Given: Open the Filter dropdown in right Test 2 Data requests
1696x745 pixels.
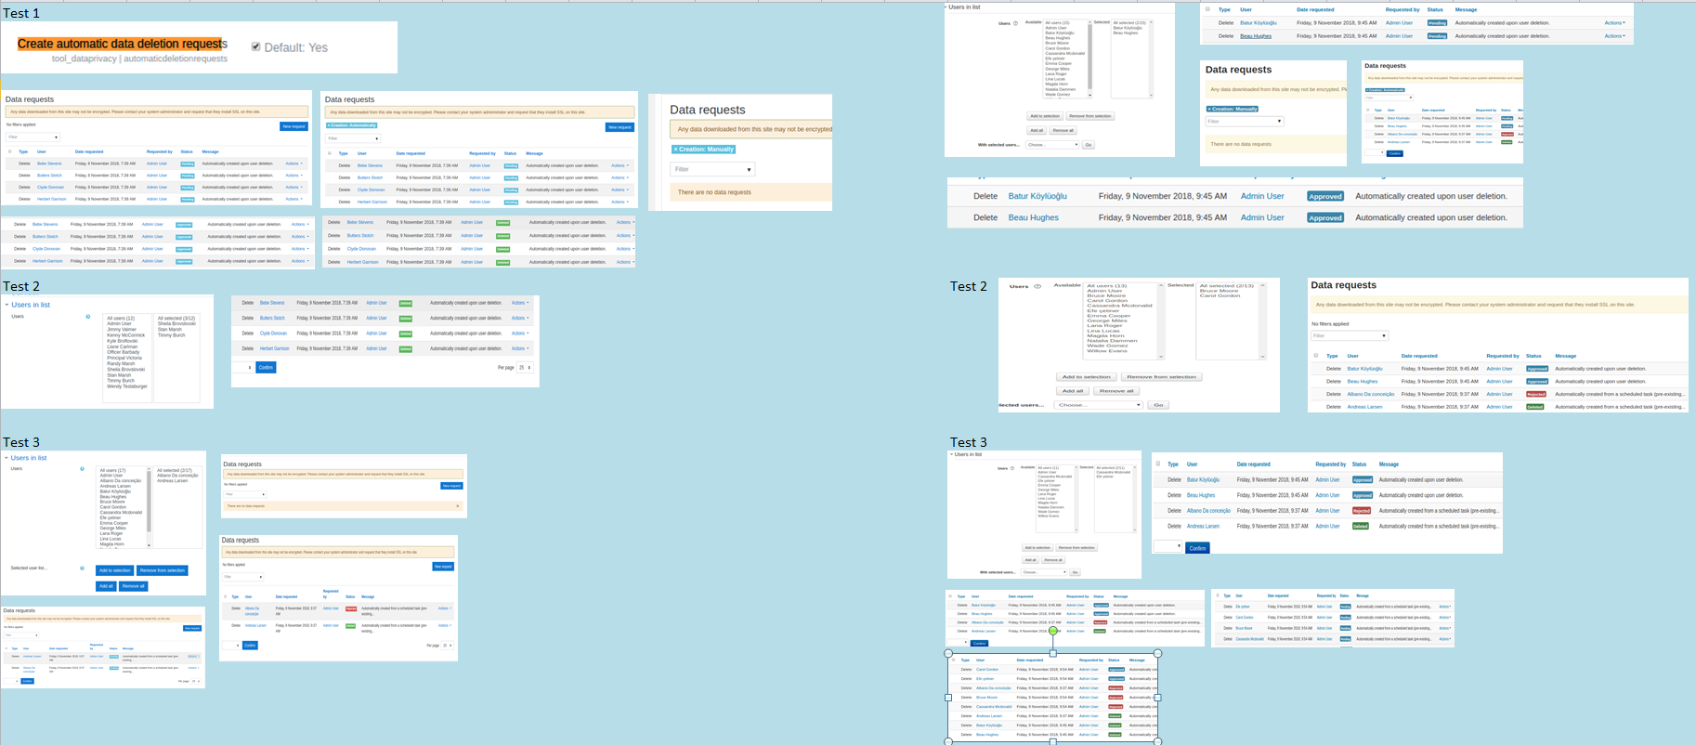Looking at the screenshot, I should 1350,335.
